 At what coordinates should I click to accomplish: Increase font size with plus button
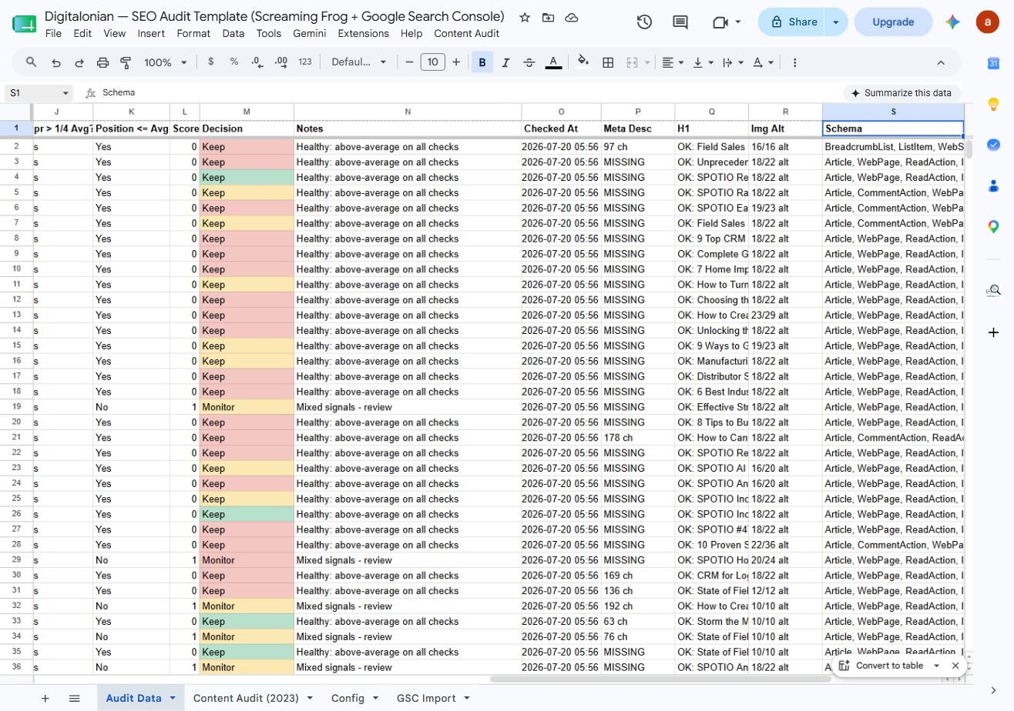click(456, 62)
